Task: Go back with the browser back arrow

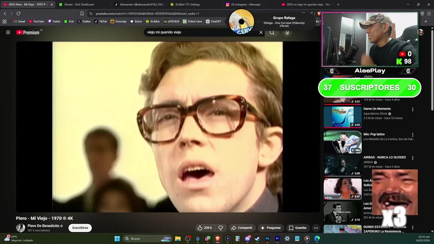Action: (x=5, y=13)
